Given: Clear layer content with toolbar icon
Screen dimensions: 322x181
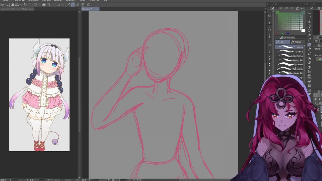Looking at the screenshot, I should pyautogui.click(x=35, y=5).
